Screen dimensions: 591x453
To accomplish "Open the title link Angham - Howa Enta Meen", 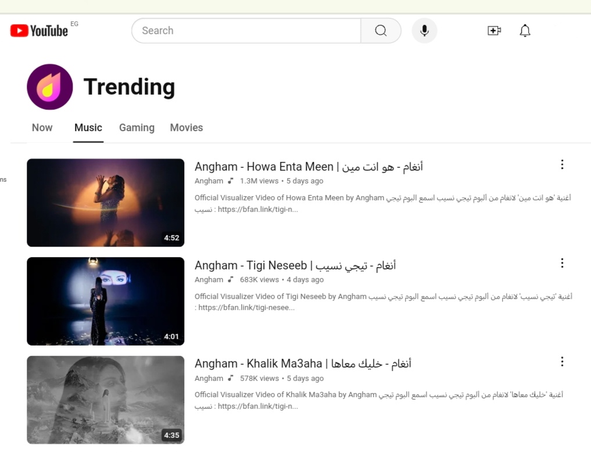I will (x=309, y=167).
